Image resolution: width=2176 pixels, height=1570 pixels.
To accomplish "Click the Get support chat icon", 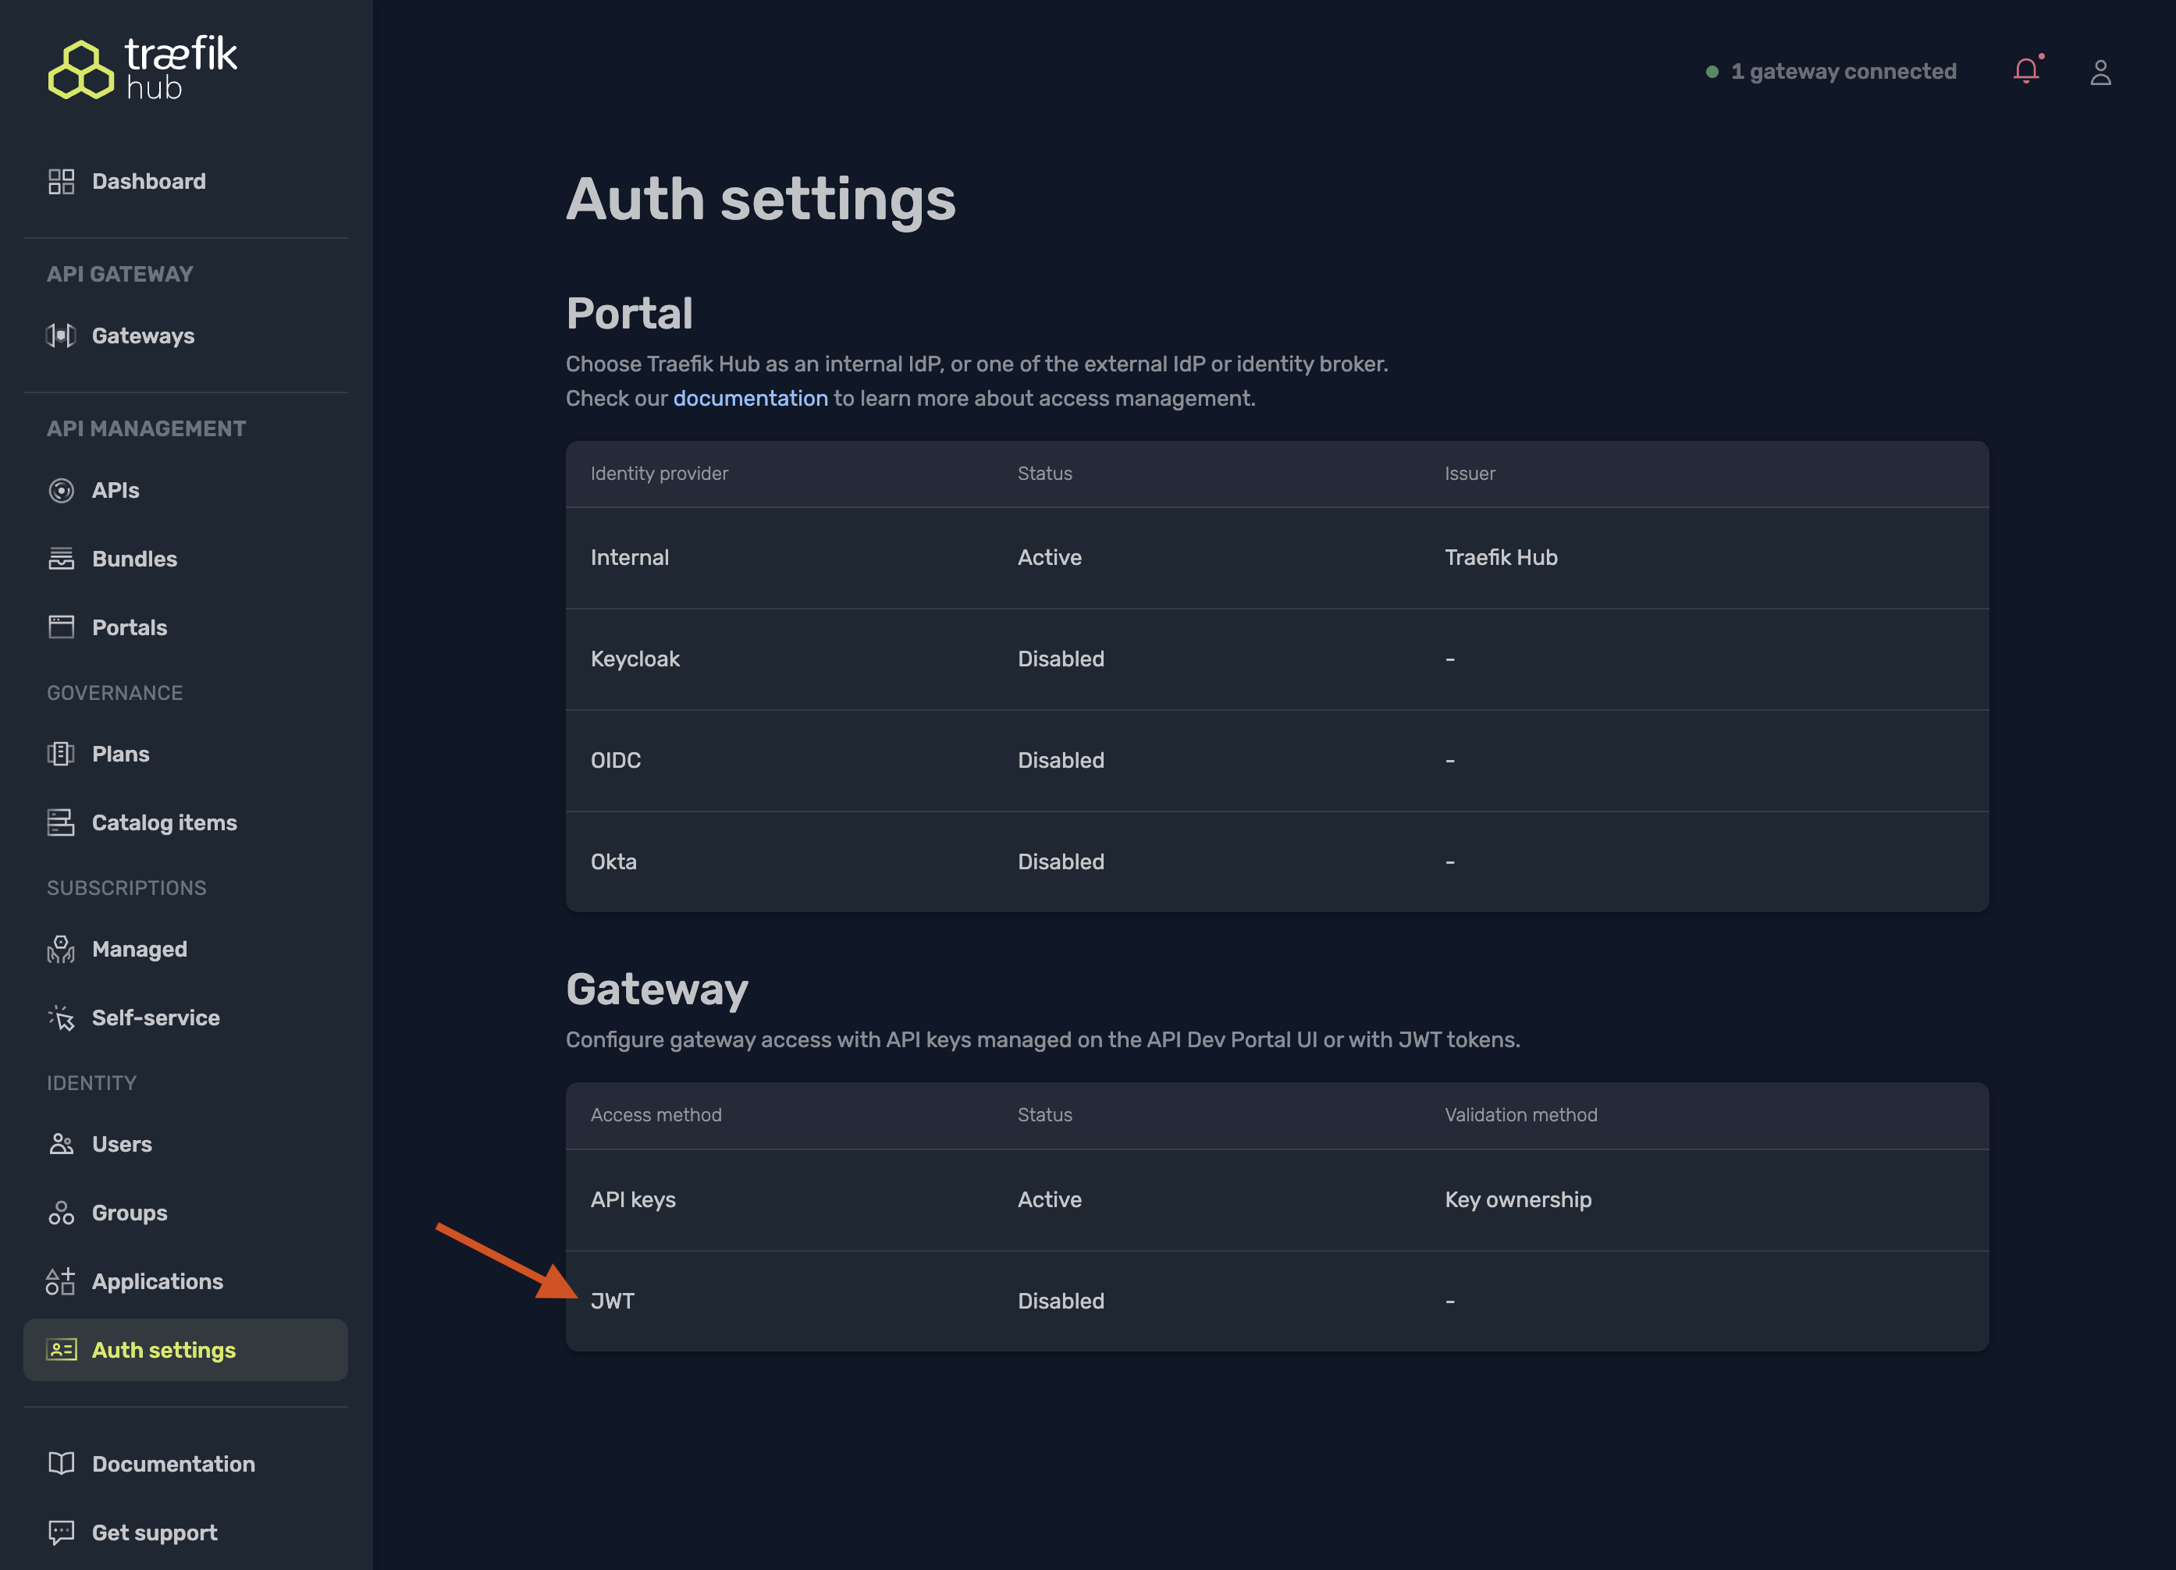I will coord(62,1532).
